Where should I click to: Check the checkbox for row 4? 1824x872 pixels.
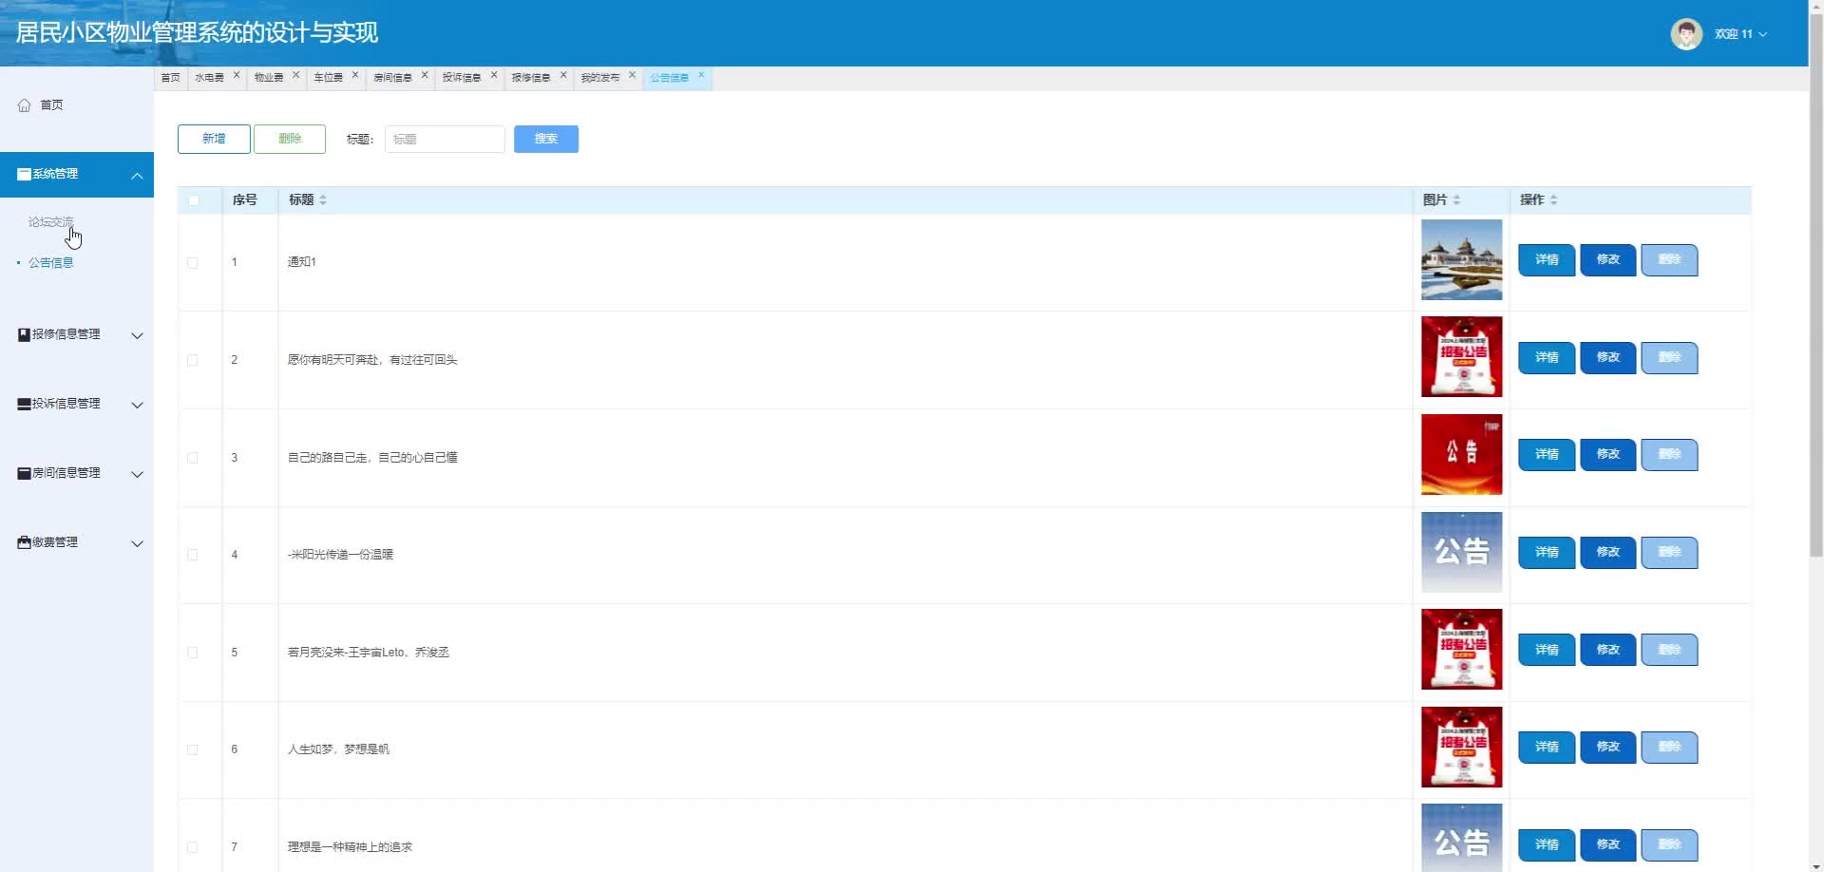(x=193, y=555)
